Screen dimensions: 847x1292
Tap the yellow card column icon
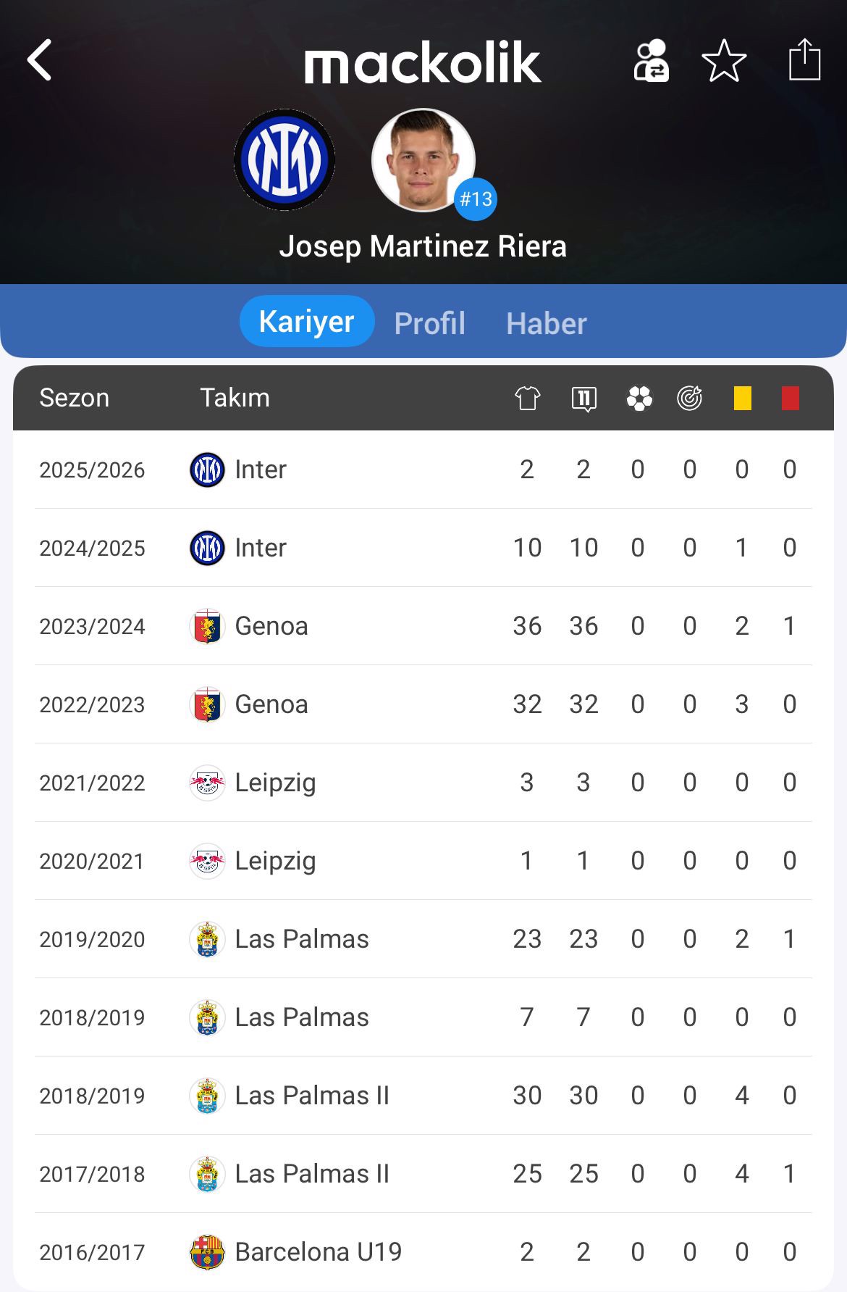click(x=742, y=398)
